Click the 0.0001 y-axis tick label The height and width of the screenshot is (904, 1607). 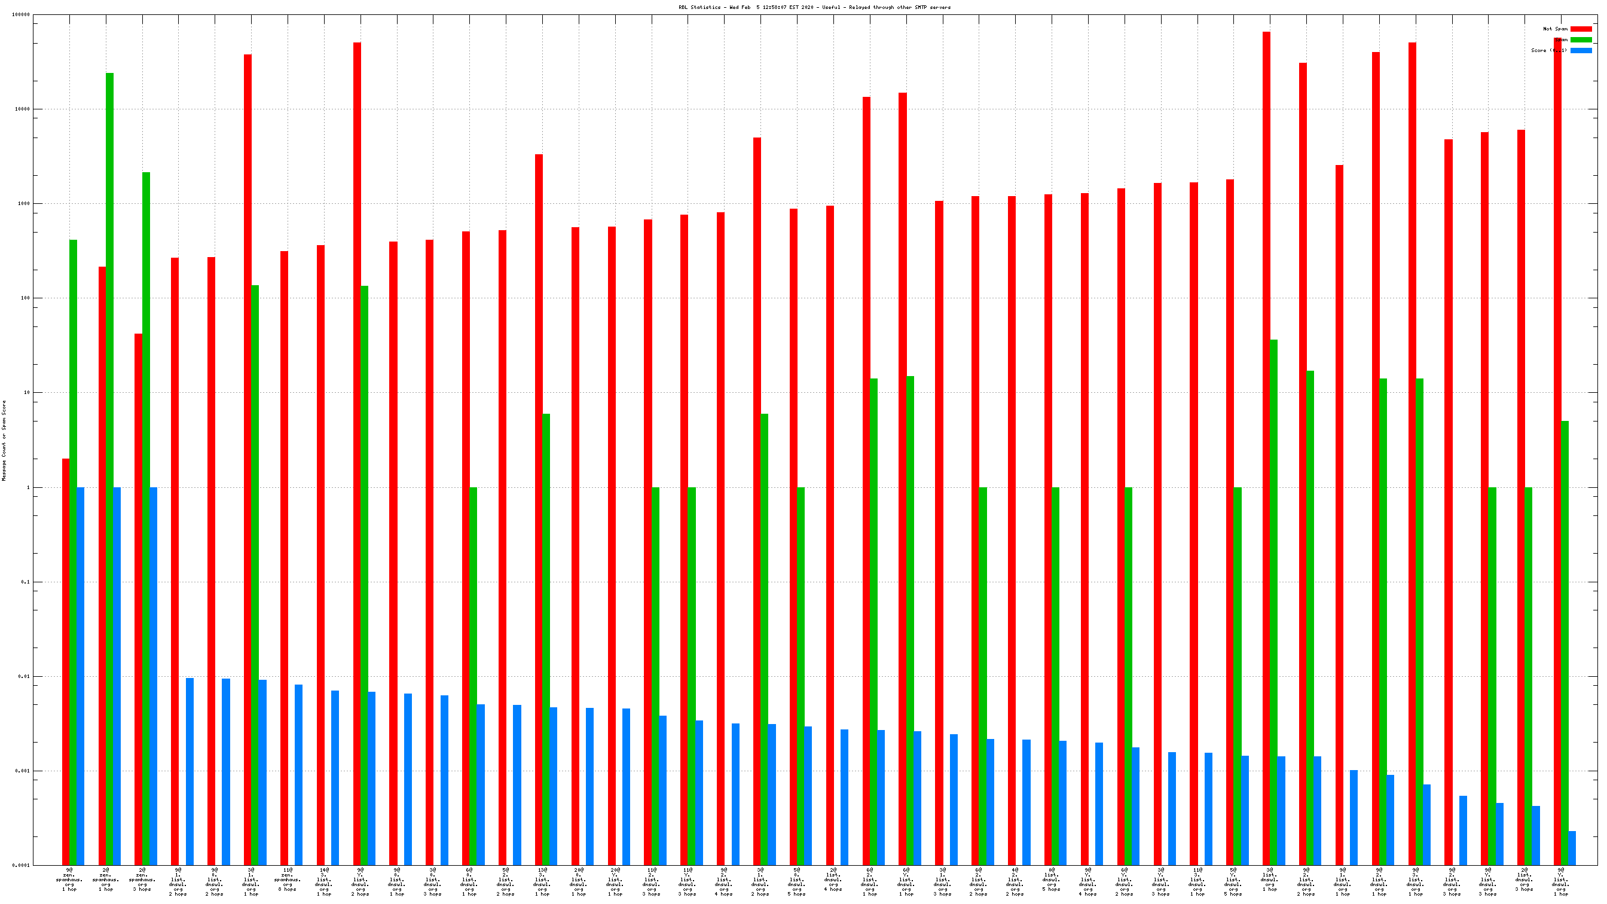[20, 865]
